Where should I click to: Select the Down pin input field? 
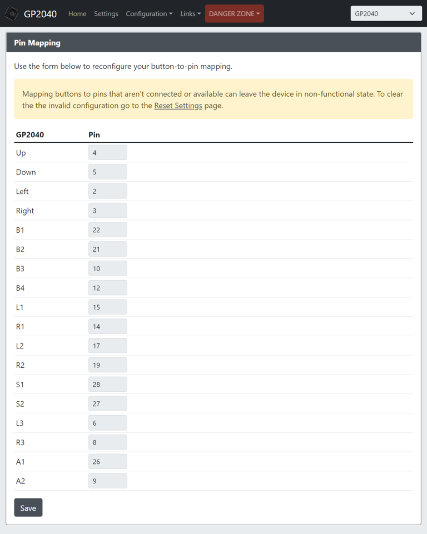tap(108, 172)
